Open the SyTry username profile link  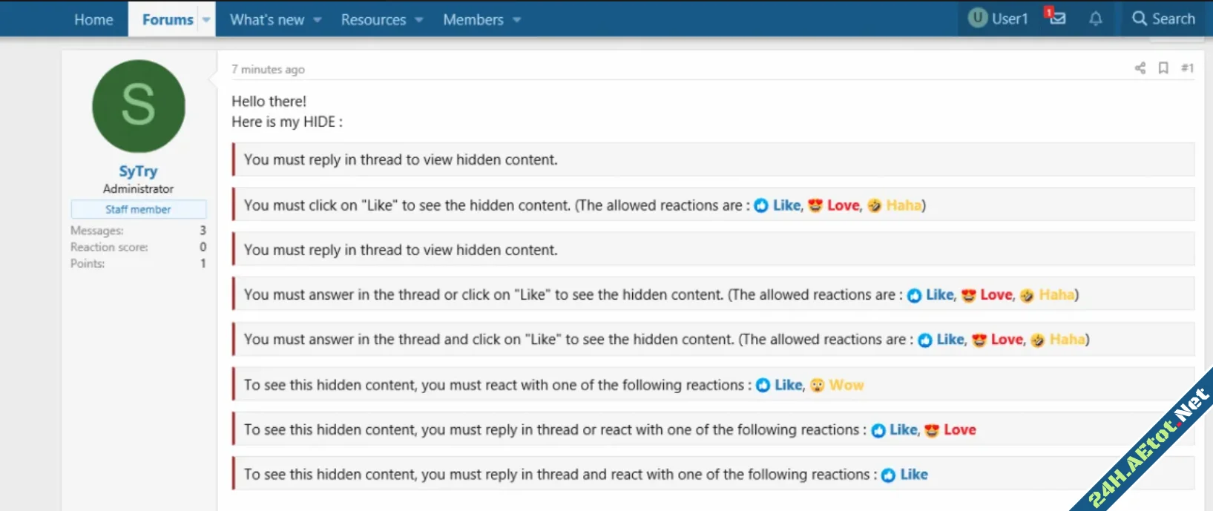click(138, 171)
